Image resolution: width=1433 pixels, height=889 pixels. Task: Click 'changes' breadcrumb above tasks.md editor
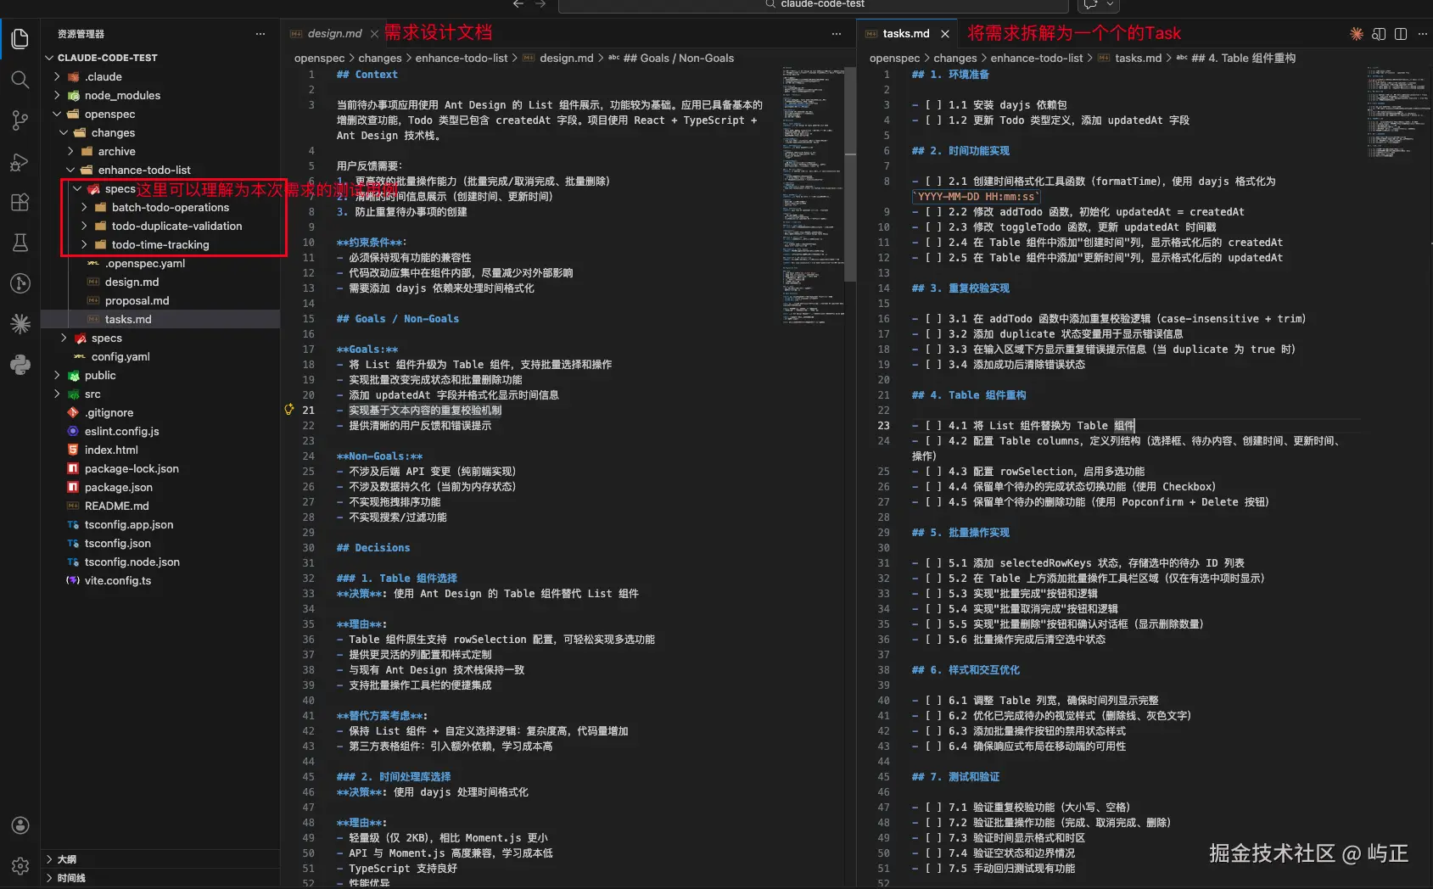click(x=955, y=58)
